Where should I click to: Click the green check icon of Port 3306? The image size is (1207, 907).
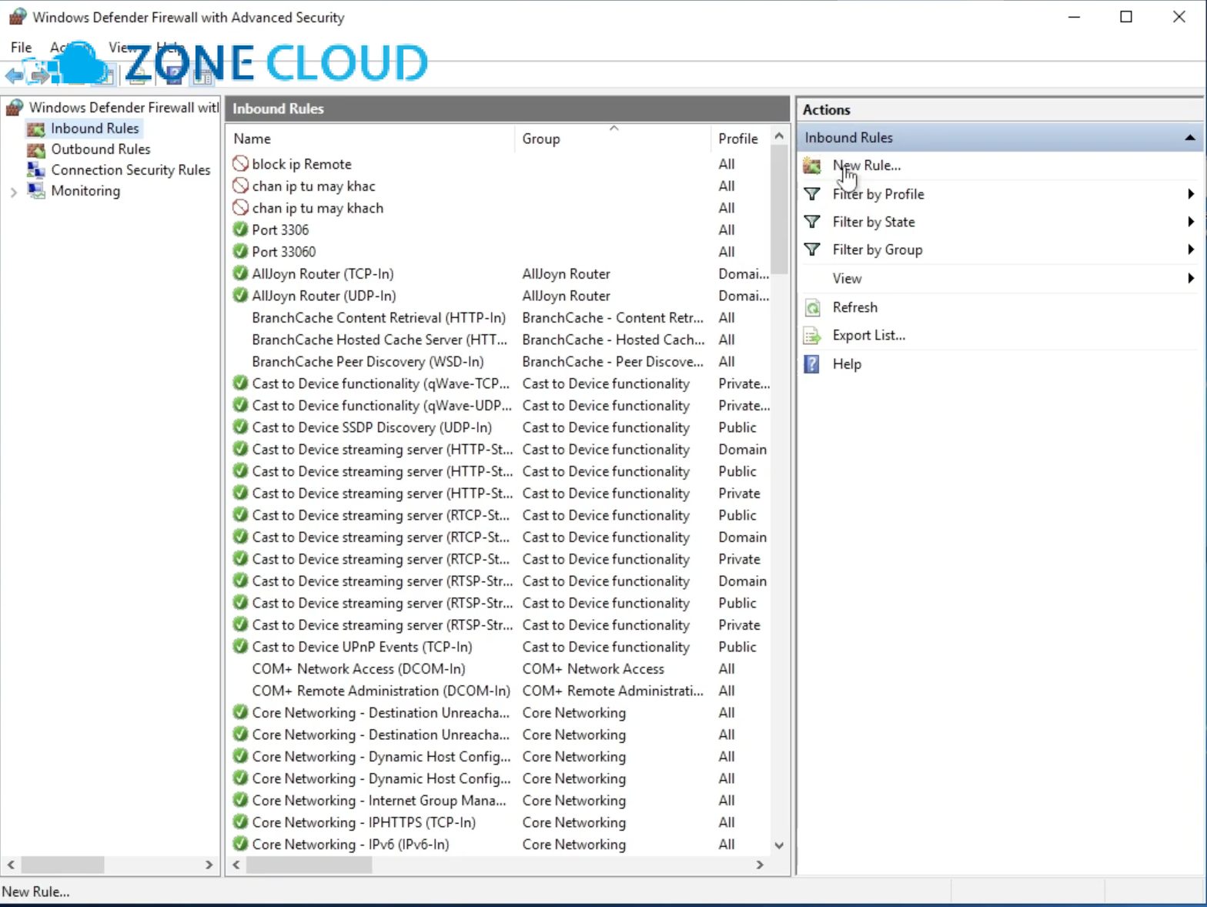tap(240, 229)
